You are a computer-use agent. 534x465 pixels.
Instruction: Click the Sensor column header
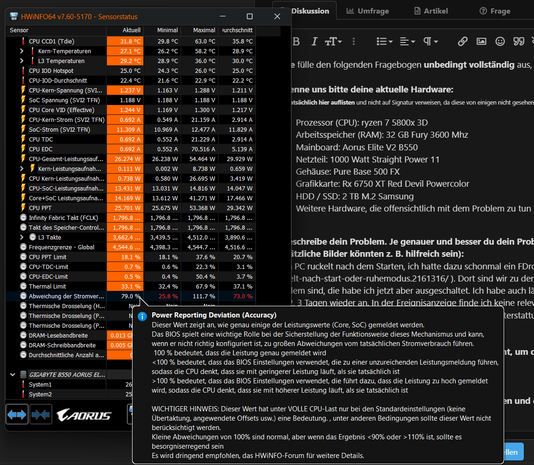pos(56,30)
